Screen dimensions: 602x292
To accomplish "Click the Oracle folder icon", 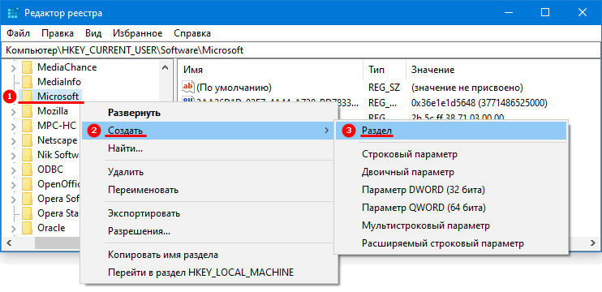I will [27, 228].
